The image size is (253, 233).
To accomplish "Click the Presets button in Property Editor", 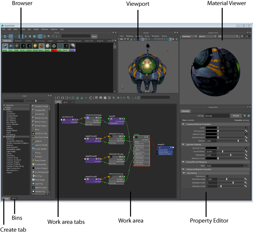I will (x=236, y=116).
